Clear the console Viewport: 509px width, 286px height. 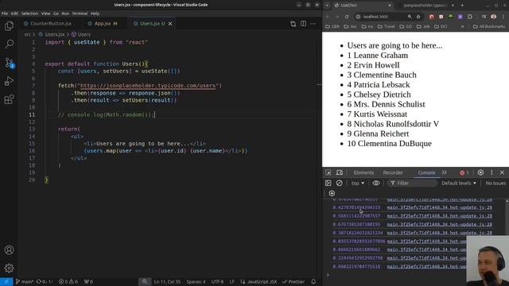pyautogui.click(x=340, y=184)
